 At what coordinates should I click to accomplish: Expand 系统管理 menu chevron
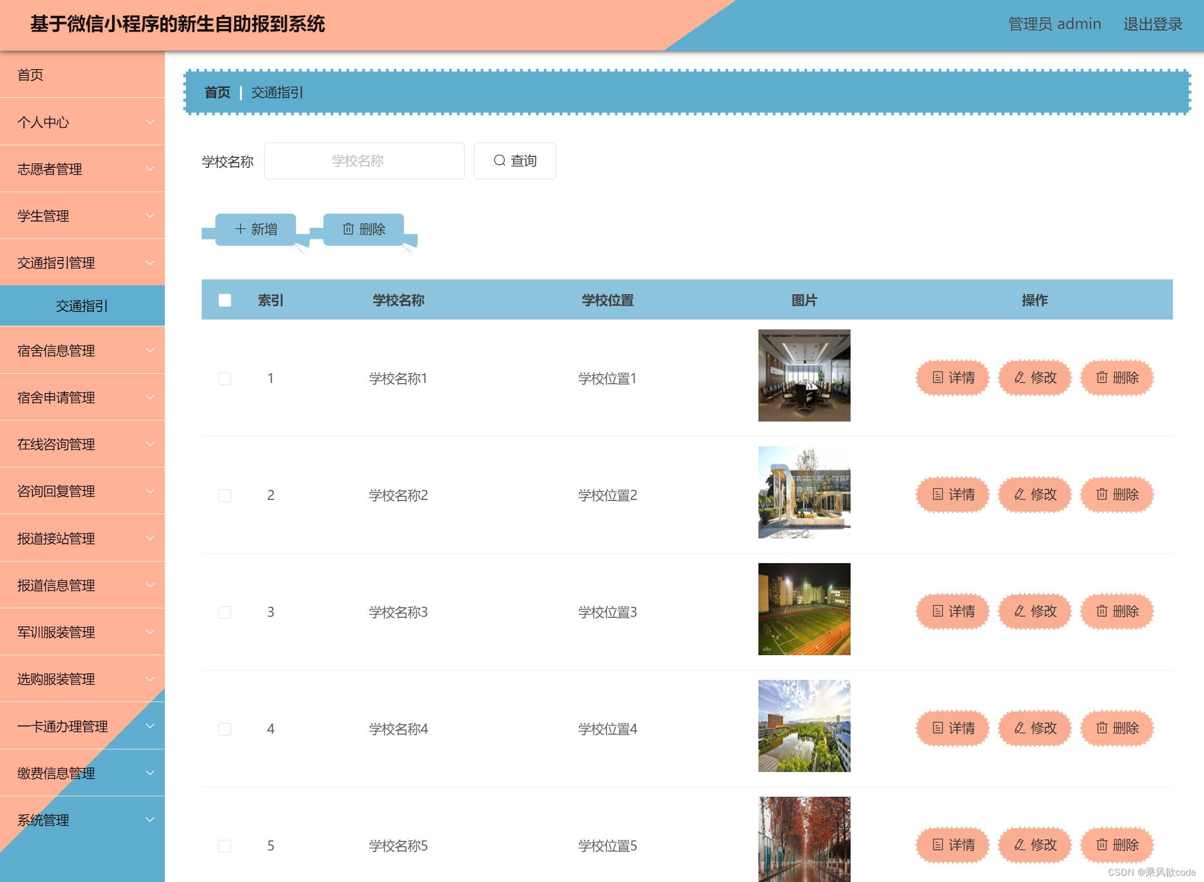pos(150,819)
